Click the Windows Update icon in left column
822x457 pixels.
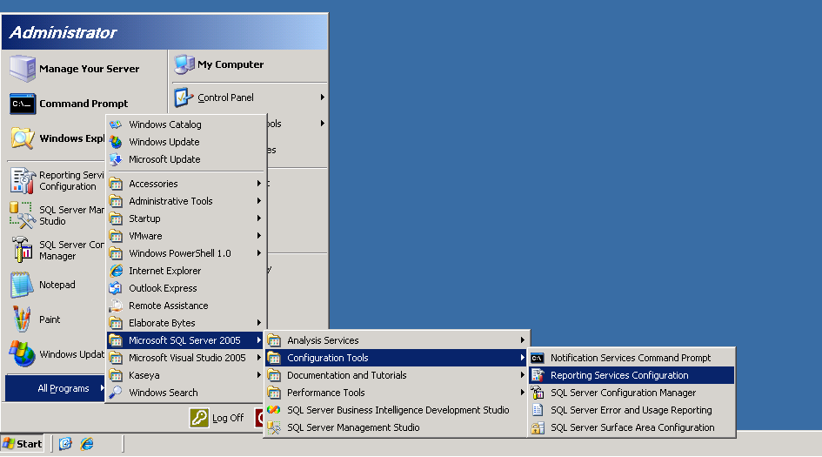coord(23,354)
